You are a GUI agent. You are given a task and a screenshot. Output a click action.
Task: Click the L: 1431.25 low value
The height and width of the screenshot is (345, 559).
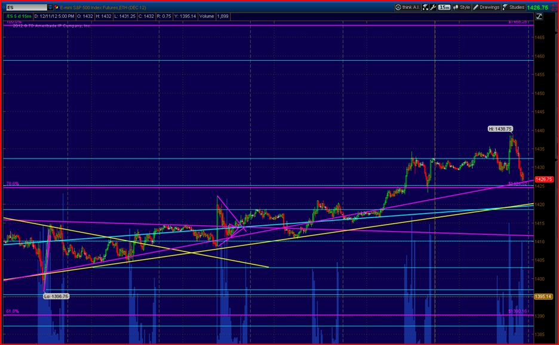[x=124, y=16]
